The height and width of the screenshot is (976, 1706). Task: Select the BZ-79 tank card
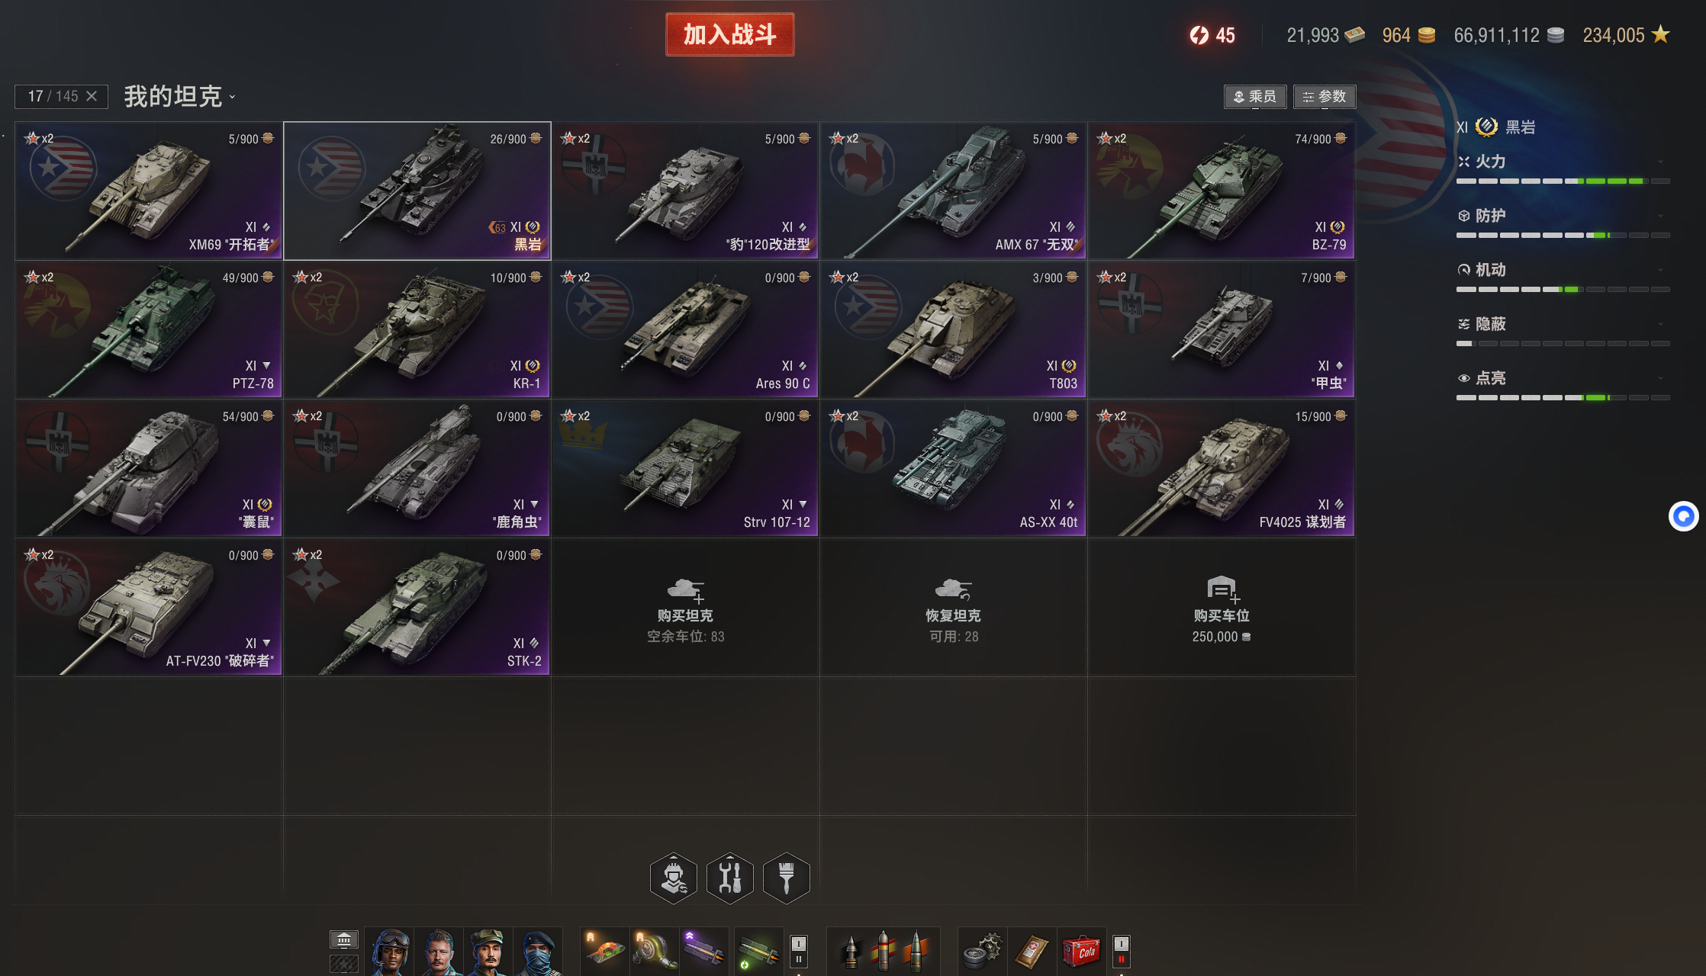pyautogui.click(x=1222, y=191)
